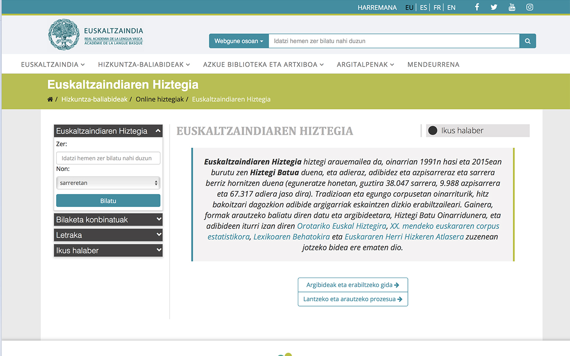Switch language to EN
This screenshot has height=356, width=570.
[x=451, y=8]
